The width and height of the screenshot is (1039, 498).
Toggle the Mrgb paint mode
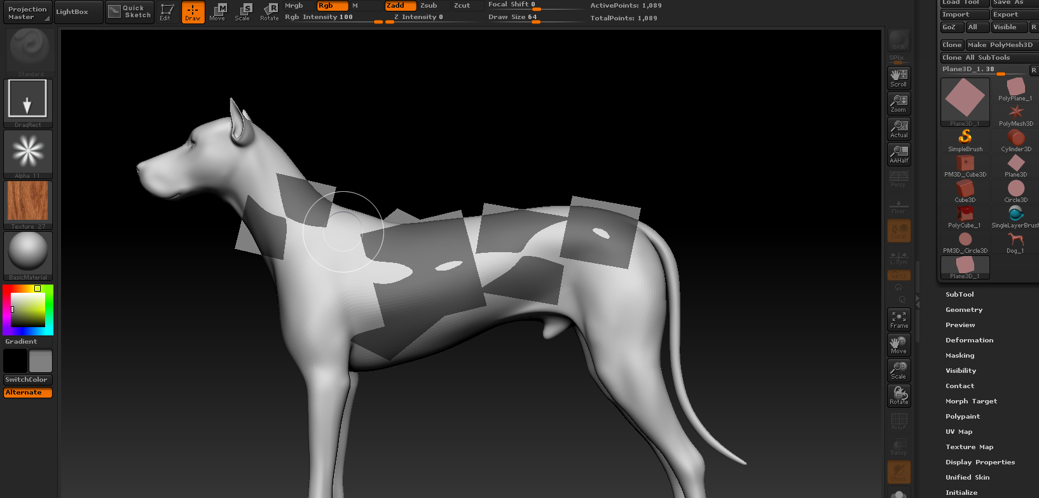point(299,6)
